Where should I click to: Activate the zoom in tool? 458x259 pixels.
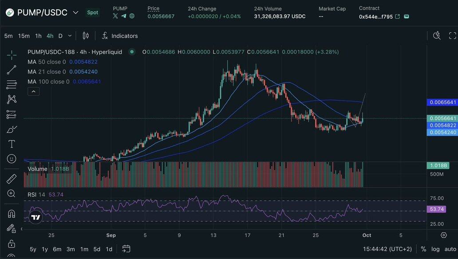pos(12,193)
